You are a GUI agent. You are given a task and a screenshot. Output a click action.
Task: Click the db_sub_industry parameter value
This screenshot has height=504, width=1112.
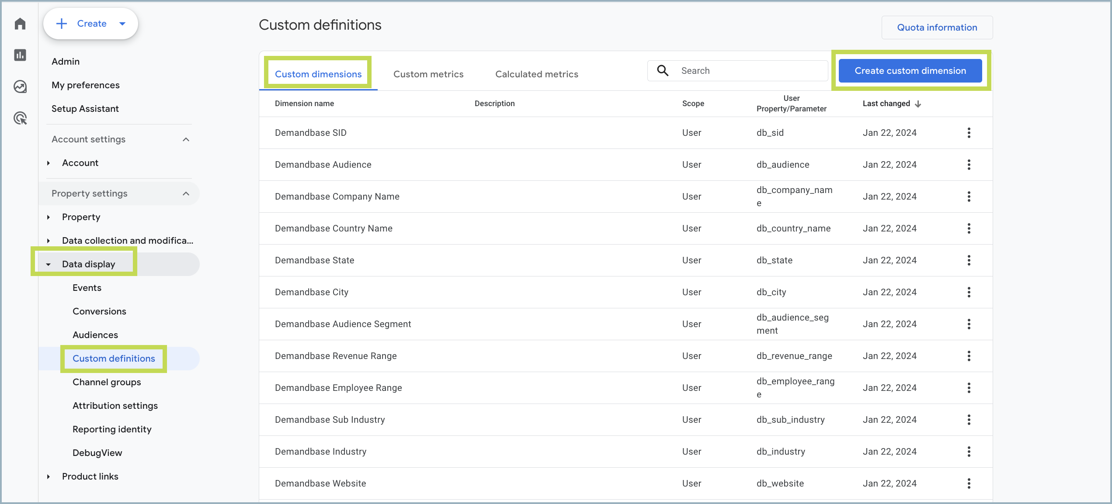790,420
